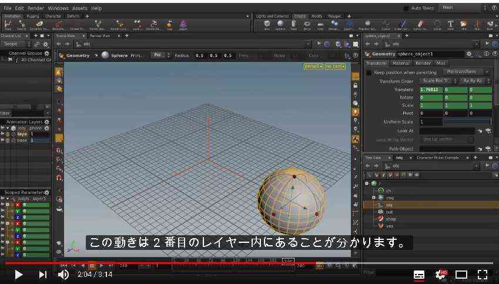Open Pre-transform dropdown menu

pos(467,72)
